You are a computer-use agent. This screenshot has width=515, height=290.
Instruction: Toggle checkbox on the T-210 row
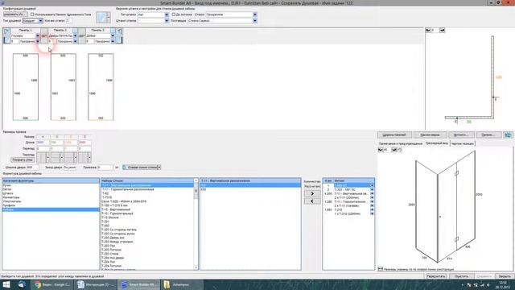(x=372, y=209)
